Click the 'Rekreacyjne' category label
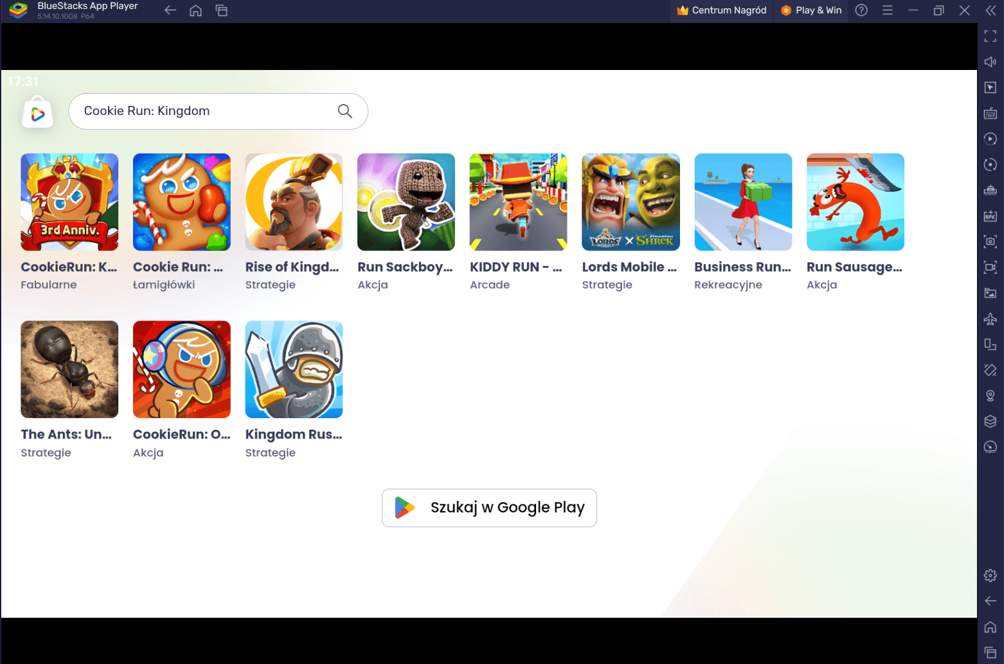The height and width of the screenshot is (664, 1004). (728, 284)
